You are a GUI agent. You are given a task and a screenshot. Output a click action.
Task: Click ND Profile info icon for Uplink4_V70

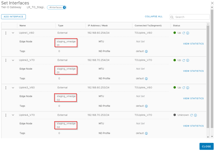(146, 133)
